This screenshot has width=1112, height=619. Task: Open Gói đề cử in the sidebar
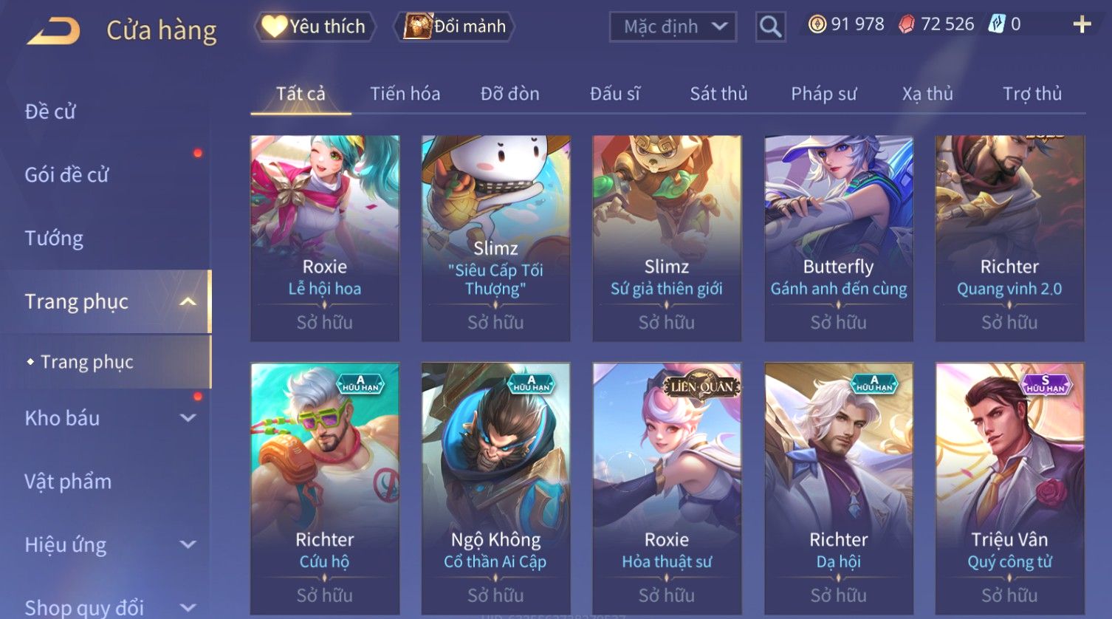tap(66, 175)
